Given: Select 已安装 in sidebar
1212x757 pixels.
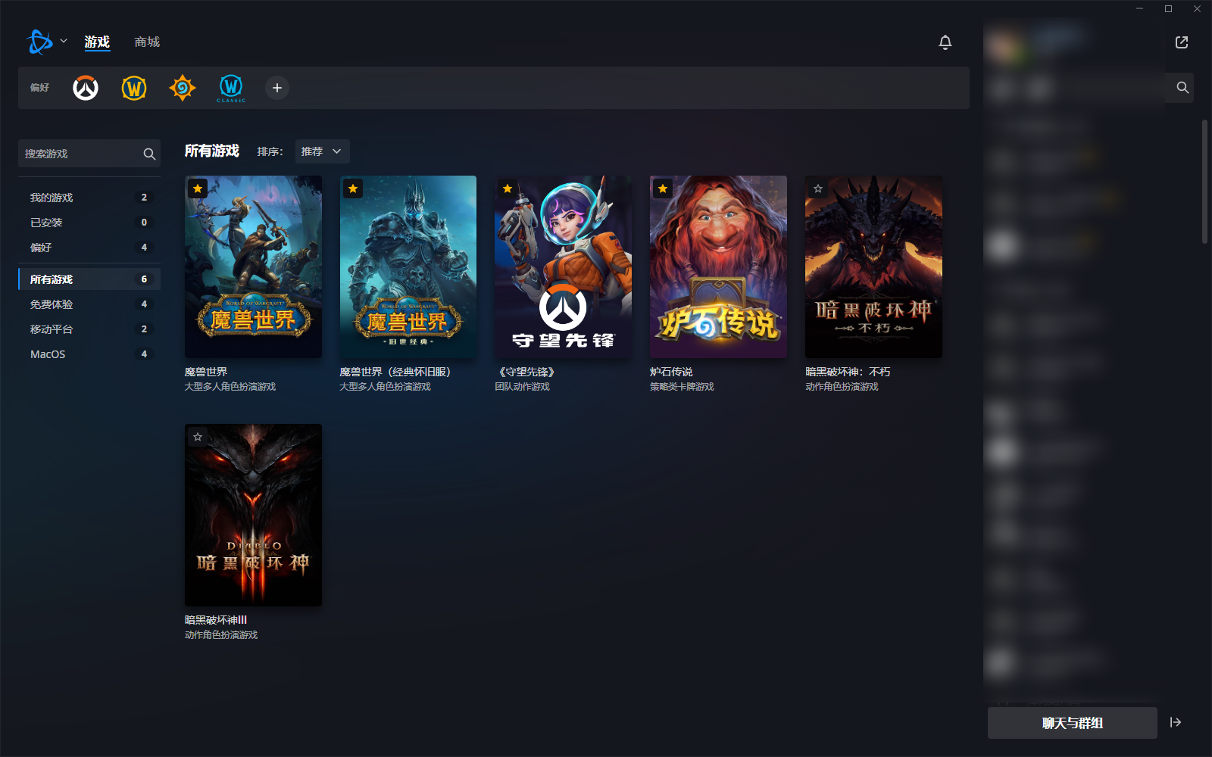Looking at the screenshot, I should coord(89,223).
